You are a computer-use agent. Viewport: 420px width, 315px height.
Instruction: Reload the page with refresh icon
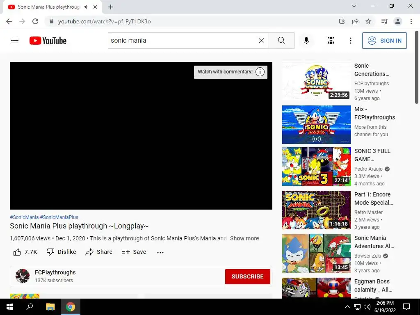click(x=35, y=21)
